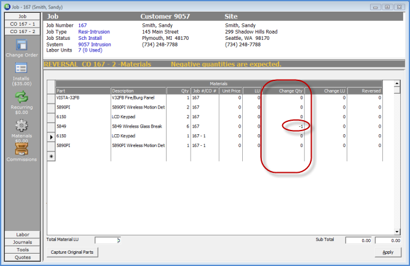Click the grid scrollbar down arrow
The width and height of the screenshot is (410, 266).
point(397,232)
